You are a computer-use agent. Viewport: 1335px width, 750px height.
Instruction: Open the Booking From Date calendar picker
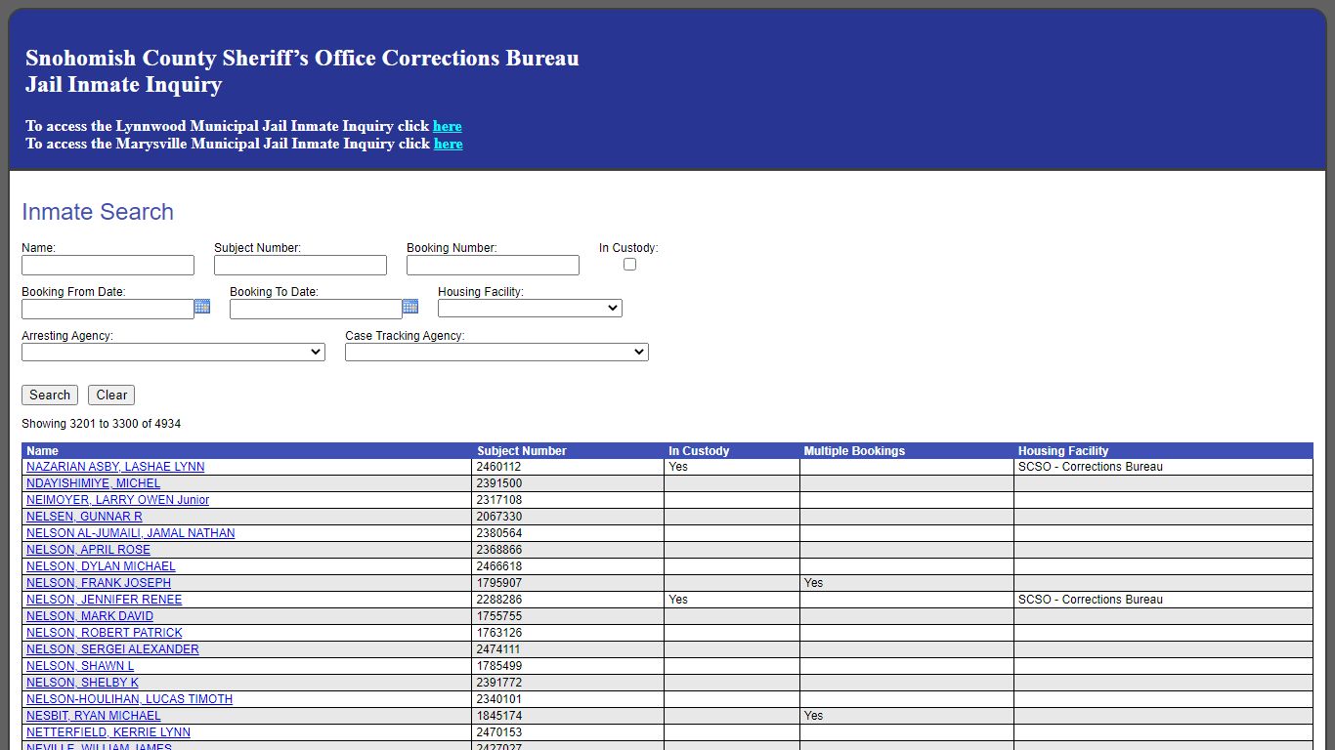202,307
